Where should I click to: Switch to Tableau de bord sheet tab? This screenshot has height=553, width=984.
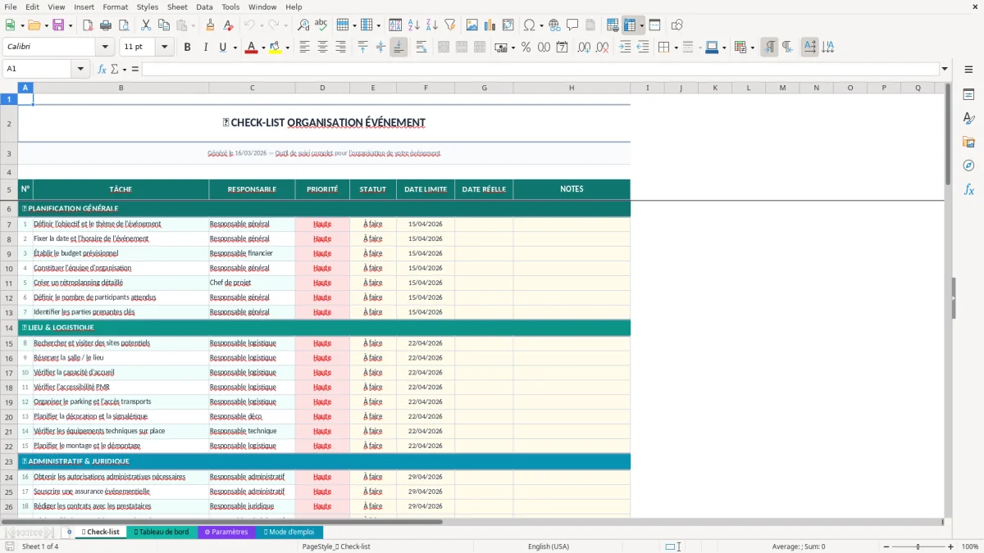coord(162,532)
